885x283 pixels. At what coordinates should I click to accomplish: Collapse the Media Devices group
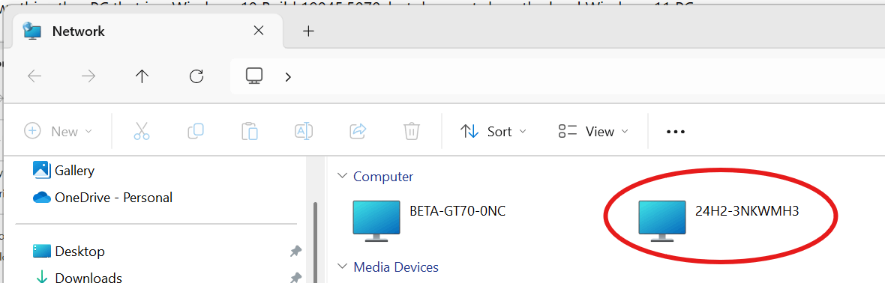tap(341, 266)
